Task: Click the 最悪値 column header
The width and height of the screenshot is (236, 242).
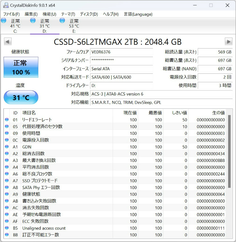Action: coord(150,113)
